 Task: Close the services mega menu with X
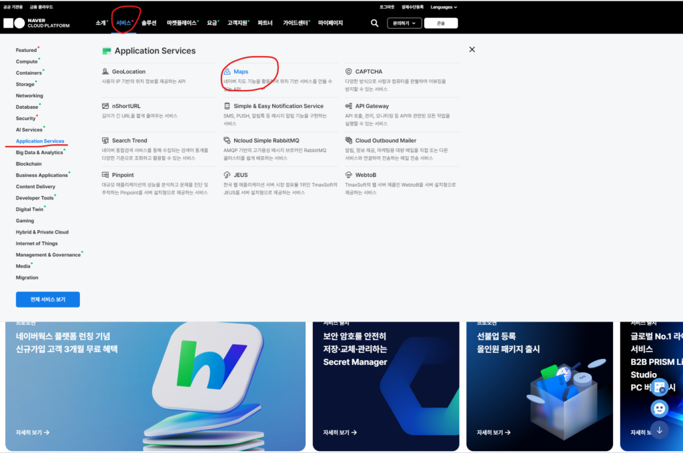[472, 49]
